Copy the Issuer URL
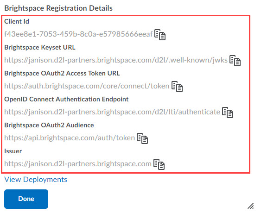This screenshot has width=261, height=213. click(159, 164)
